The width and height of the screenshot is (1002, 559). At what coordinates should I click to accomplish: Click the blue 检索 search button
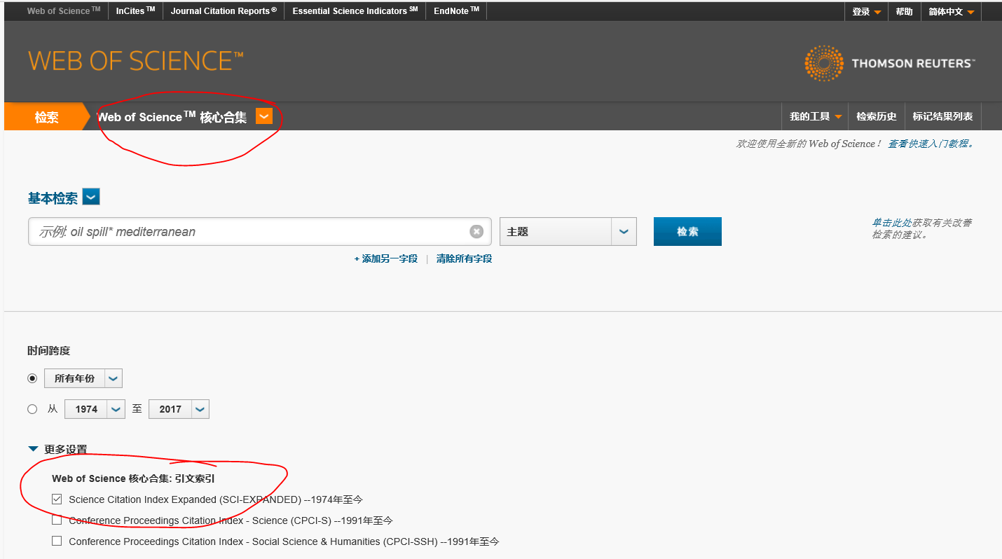pyautogui.click(x=687, y=231)
